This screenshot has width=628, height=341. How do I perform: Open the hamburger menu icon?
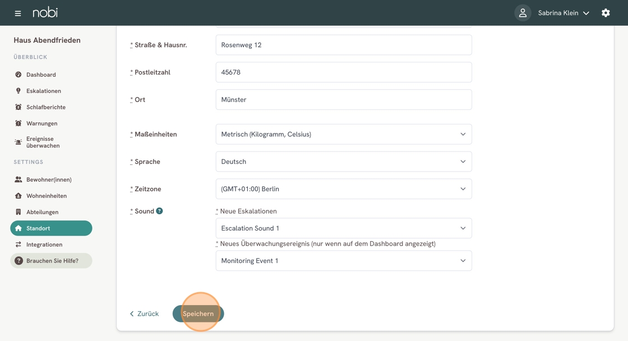point(18,13)
